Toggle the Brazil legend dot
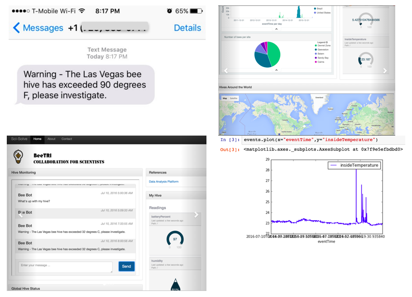Screen dimensions: 412x297 315,9
